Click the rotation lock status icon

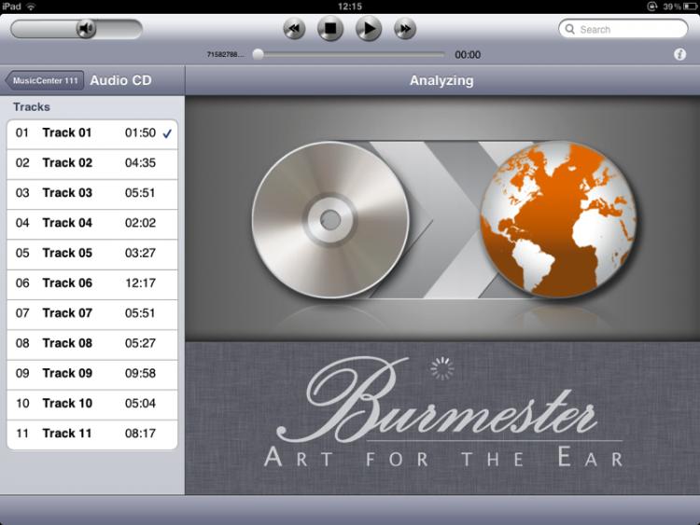pos(651,7)
